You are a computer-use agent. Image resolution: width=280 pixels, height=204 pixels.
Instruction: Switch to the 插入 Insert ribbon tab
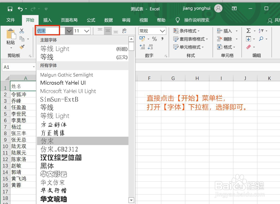tap(47, 20)
